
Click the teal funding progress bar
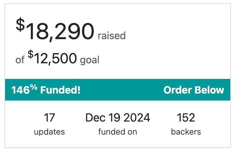[121, 90]
